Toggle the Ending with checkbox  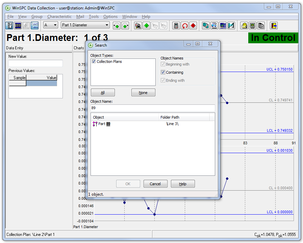coord(163,80)
